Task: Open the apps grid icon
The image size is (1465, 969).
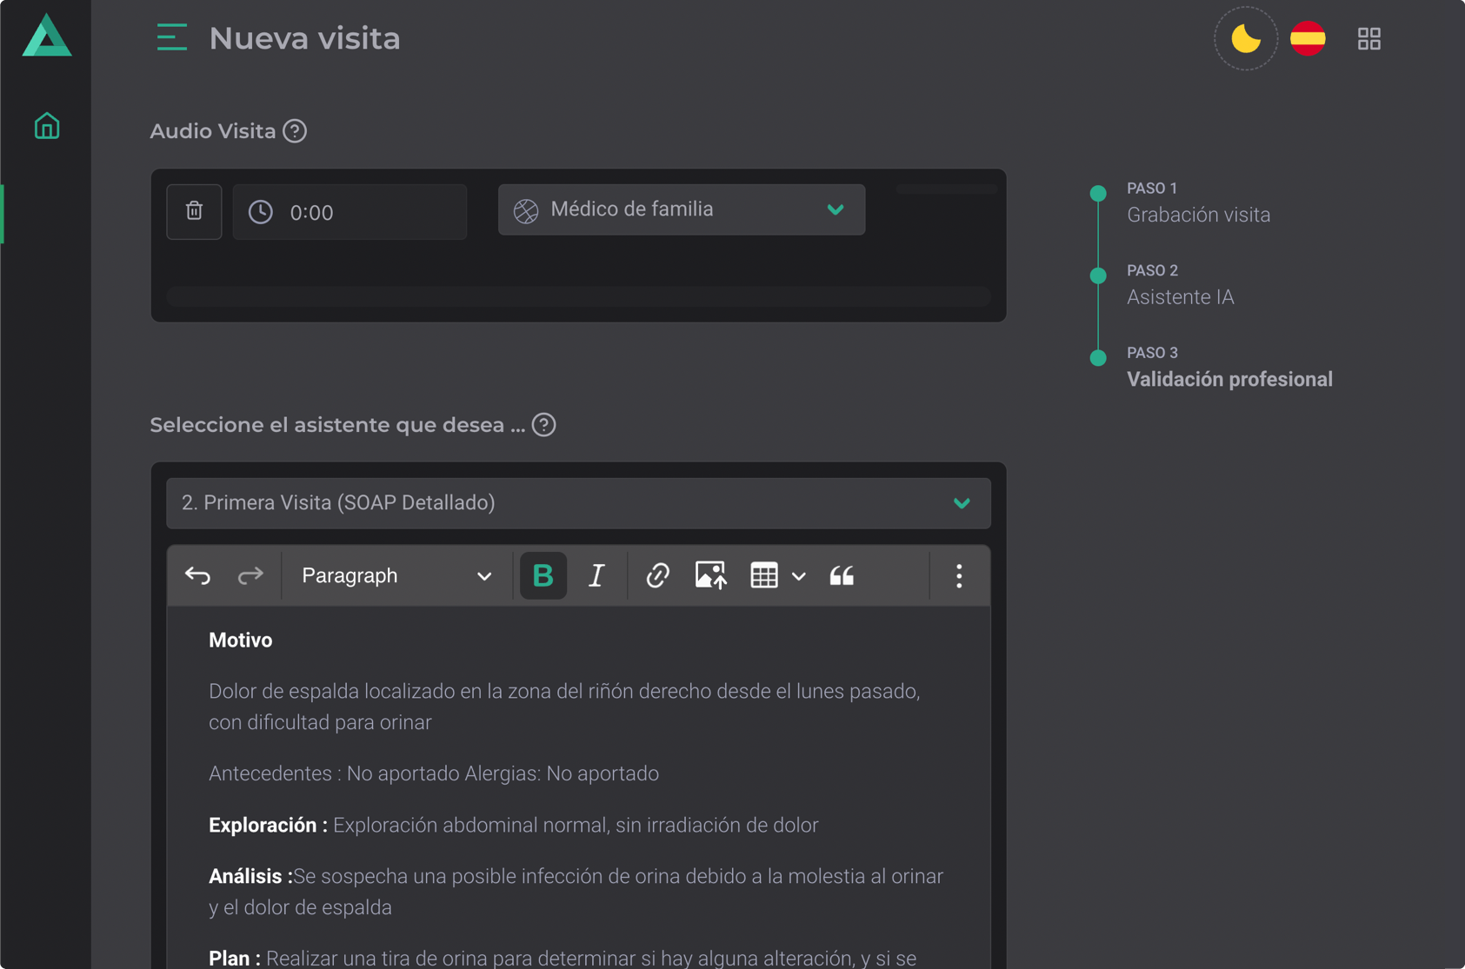Action: pyautogui.click(x=1368, y=39)
